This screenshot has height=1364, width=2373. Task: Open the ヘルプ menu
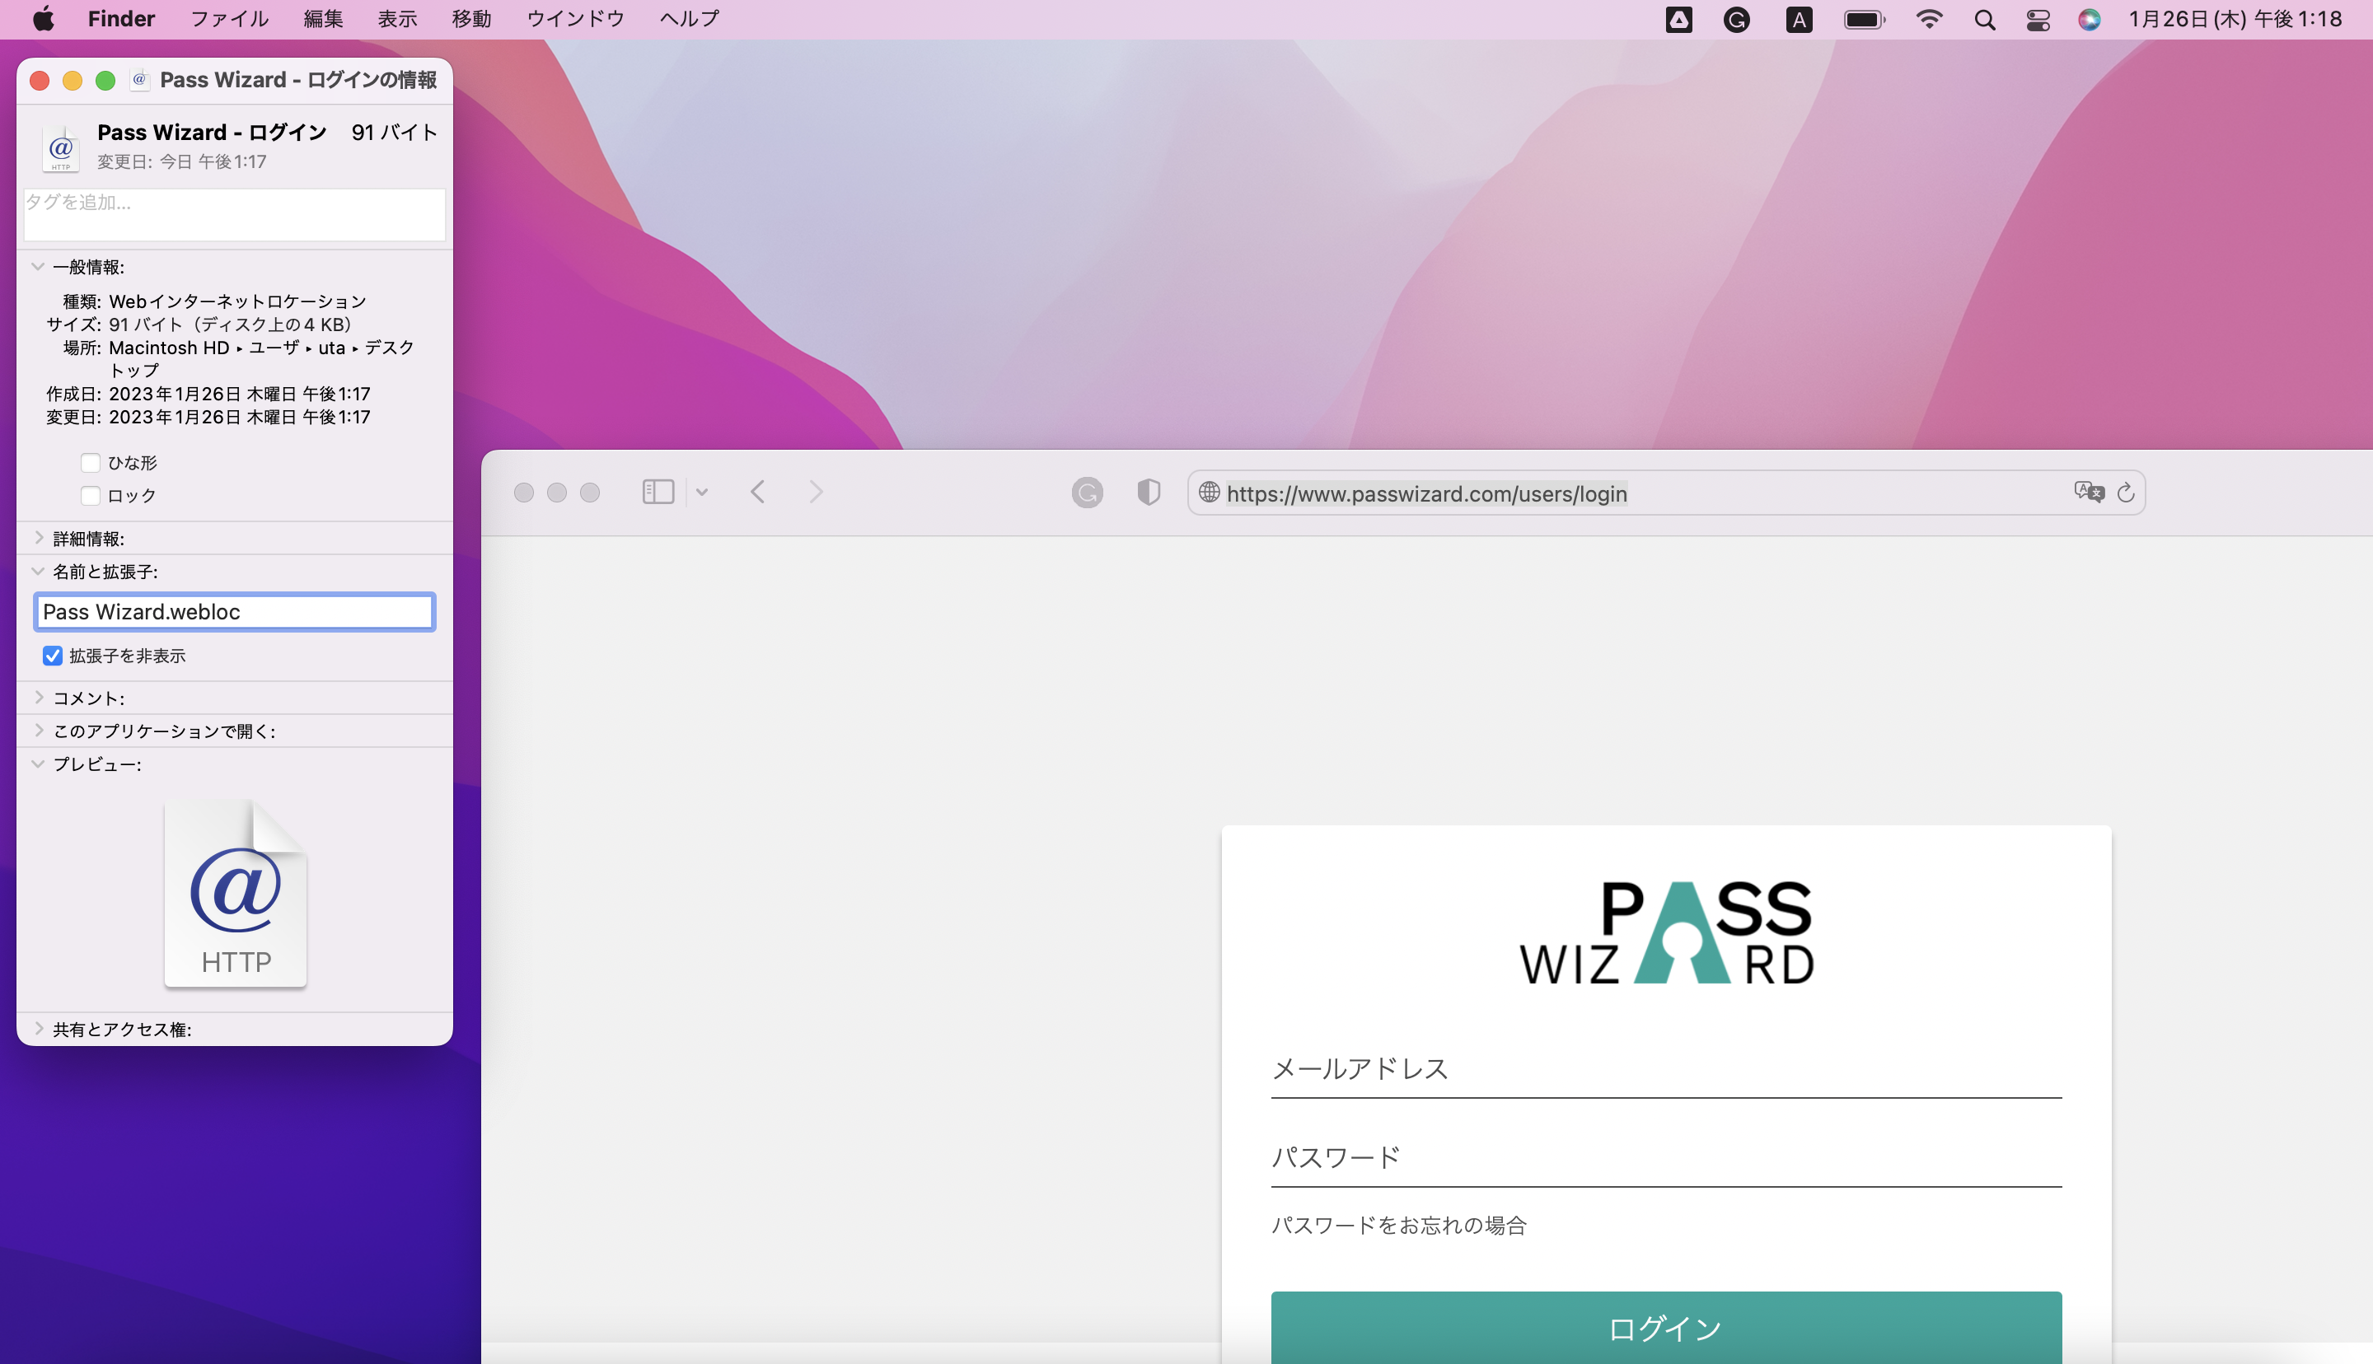click(x=690, y=19)
